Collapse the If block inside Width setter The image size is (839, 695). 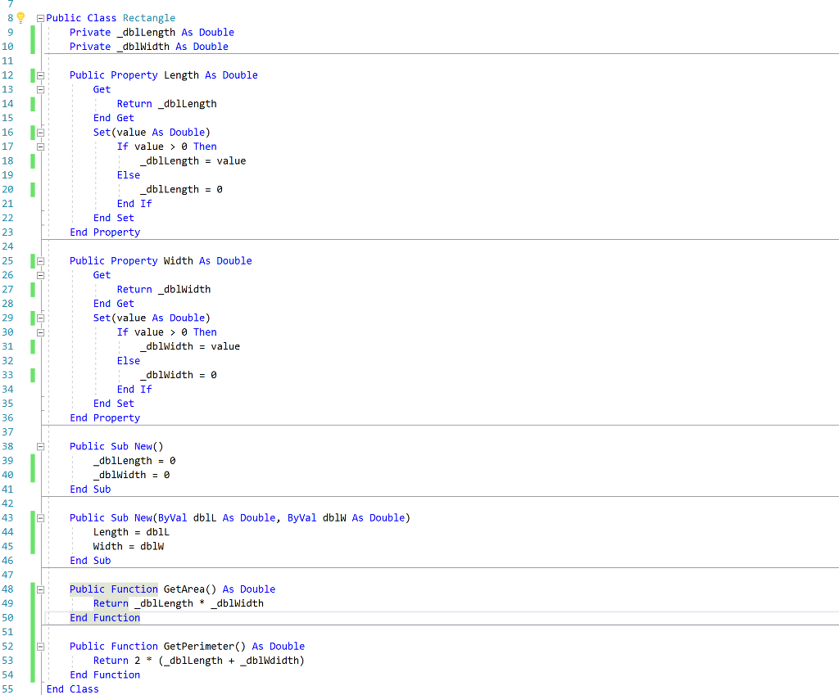coord(40,332)
